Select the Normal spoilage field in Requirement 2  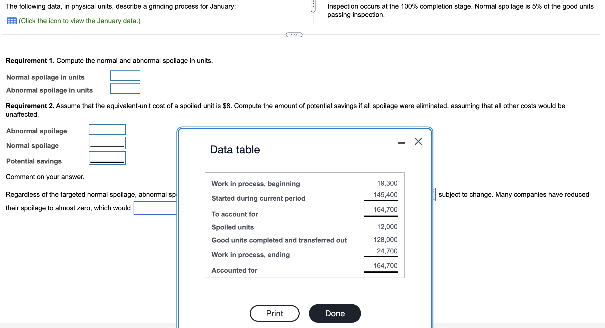(x=107, y=143)
